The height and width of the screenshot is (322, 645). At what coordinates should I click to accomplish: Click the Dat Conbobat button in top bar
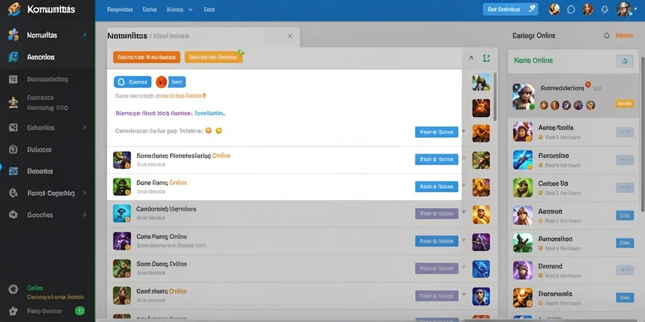click(510, 9)
